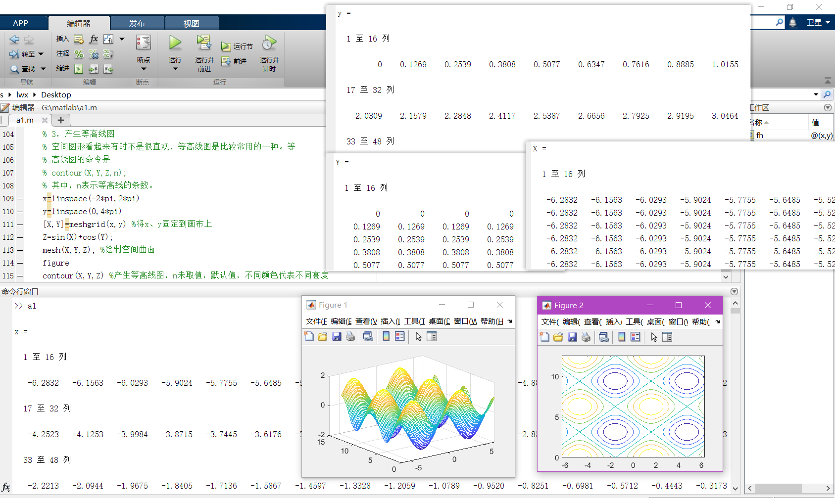Close the a1.m tab

pos(45,120)
